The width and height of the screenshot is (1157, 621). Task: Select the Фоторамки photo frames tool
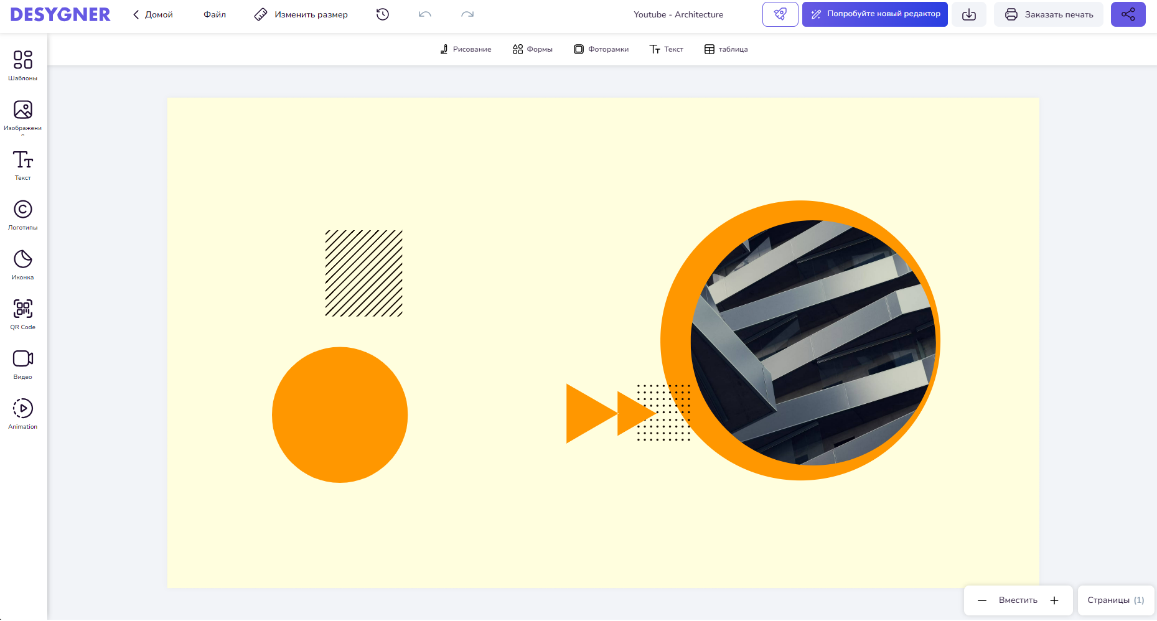601,49
